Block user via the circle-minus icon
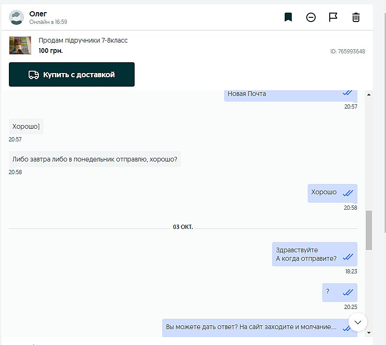 tap(311, 17)
